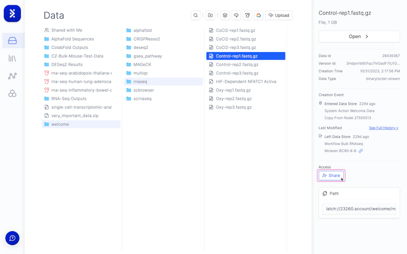Screen dimensions: 407x254
Task: Follow the See Full History link
Action: point(383,128)
